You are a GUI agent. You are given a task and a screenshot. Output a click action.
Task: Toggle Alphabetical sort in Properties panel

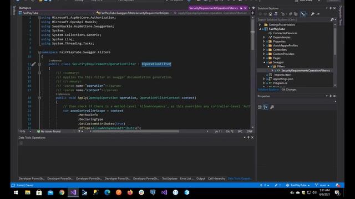265,107
